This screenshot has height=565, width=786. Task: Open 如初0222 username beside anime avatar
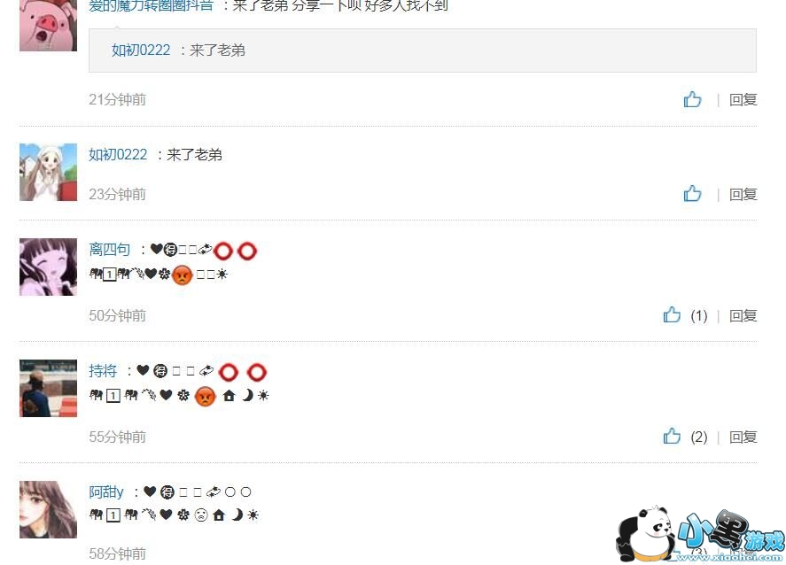coord(119,154)
